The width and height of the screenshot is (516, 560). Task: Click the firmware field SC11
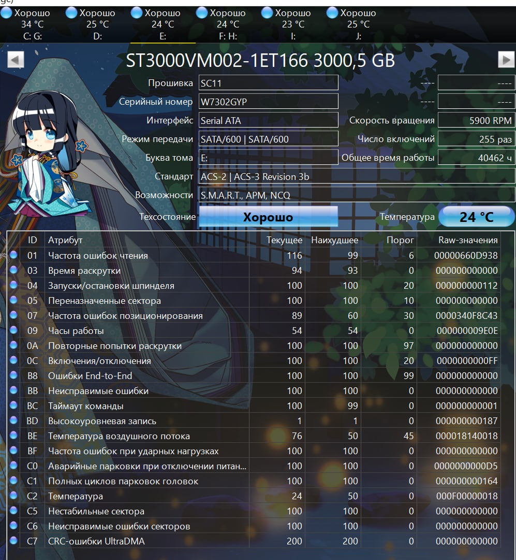click(268, 83)
